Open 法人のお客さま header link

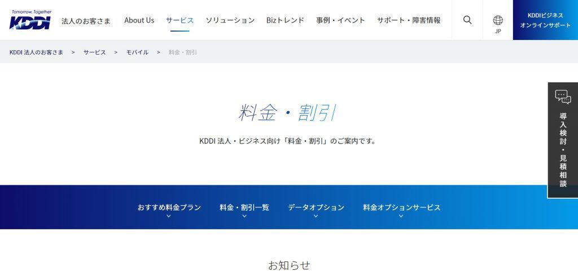click(x=86, y=21)
